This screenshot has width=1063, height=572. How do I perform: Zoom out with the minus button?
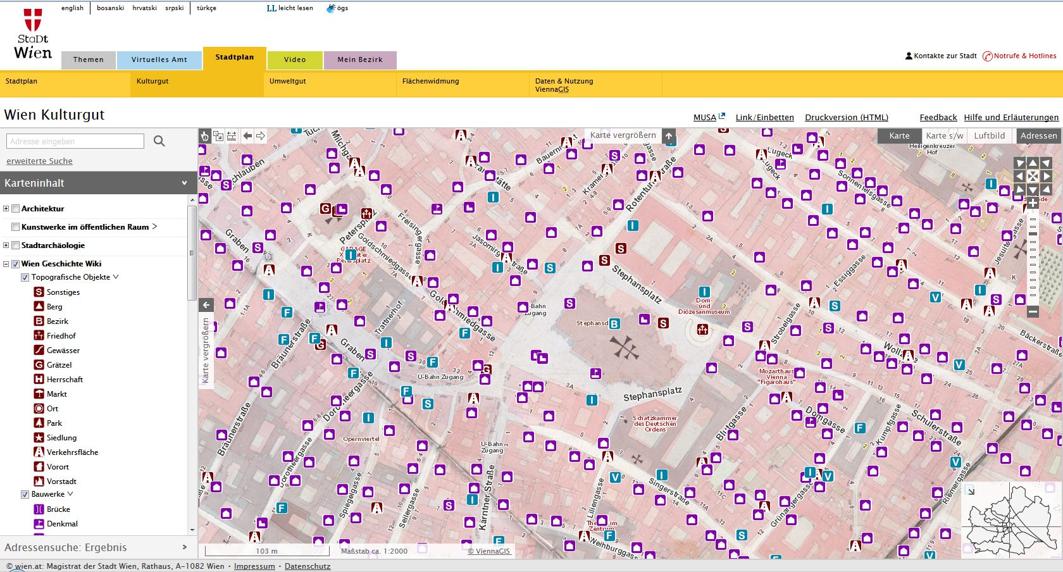pyautogui.click(x=1033, y=311)
